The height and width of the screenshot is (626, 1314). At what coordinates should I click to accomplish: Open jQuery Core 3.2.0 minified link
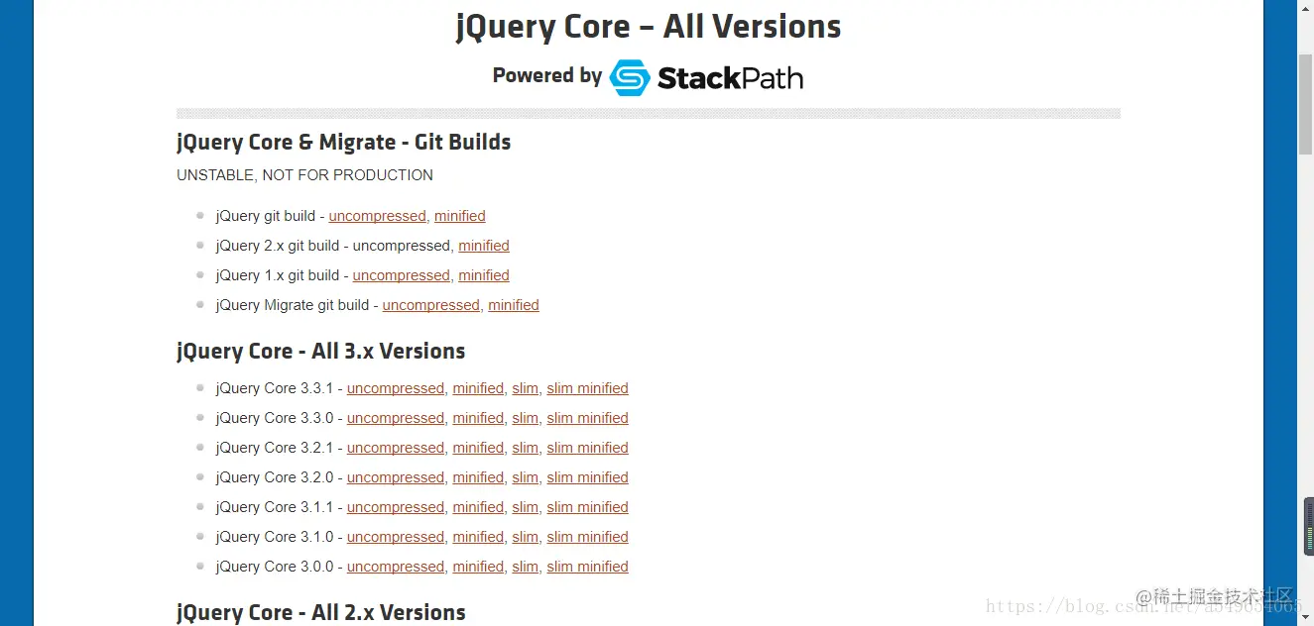[x=478, y=477]
